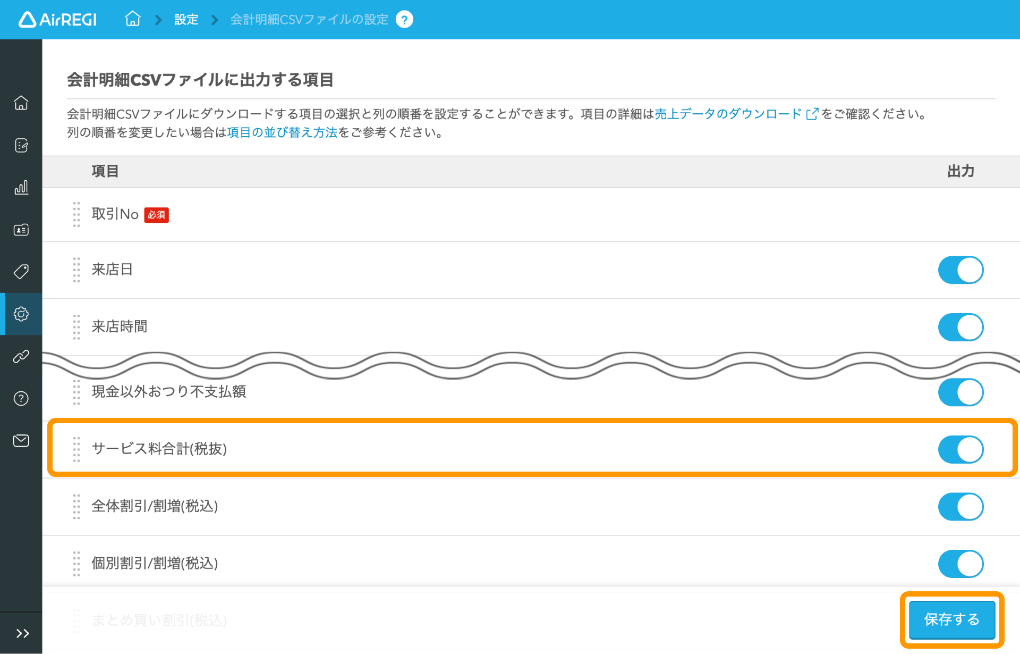Click the 項目 column header
The height and width of the screenshot is (654, 1020).
[x=105, y=171]
